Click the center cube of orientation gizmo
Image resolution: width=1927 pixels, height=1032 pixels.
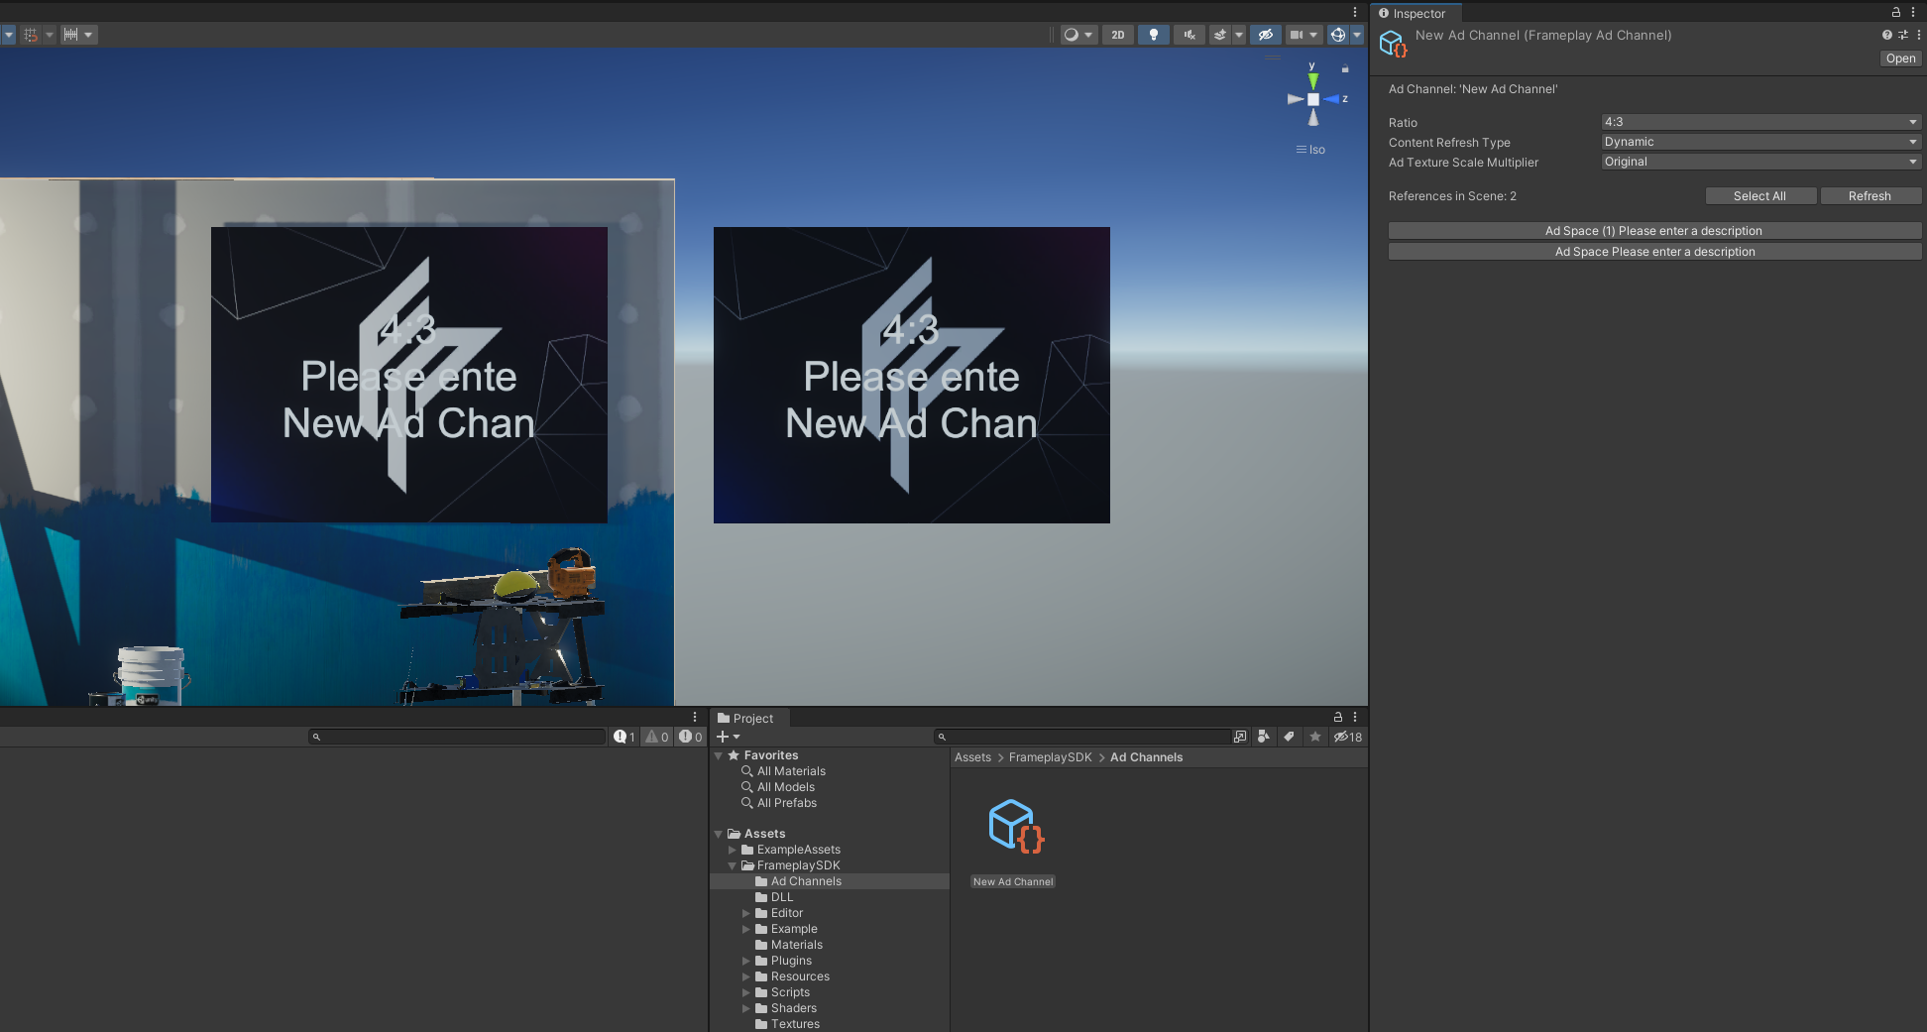[1313, 99]
